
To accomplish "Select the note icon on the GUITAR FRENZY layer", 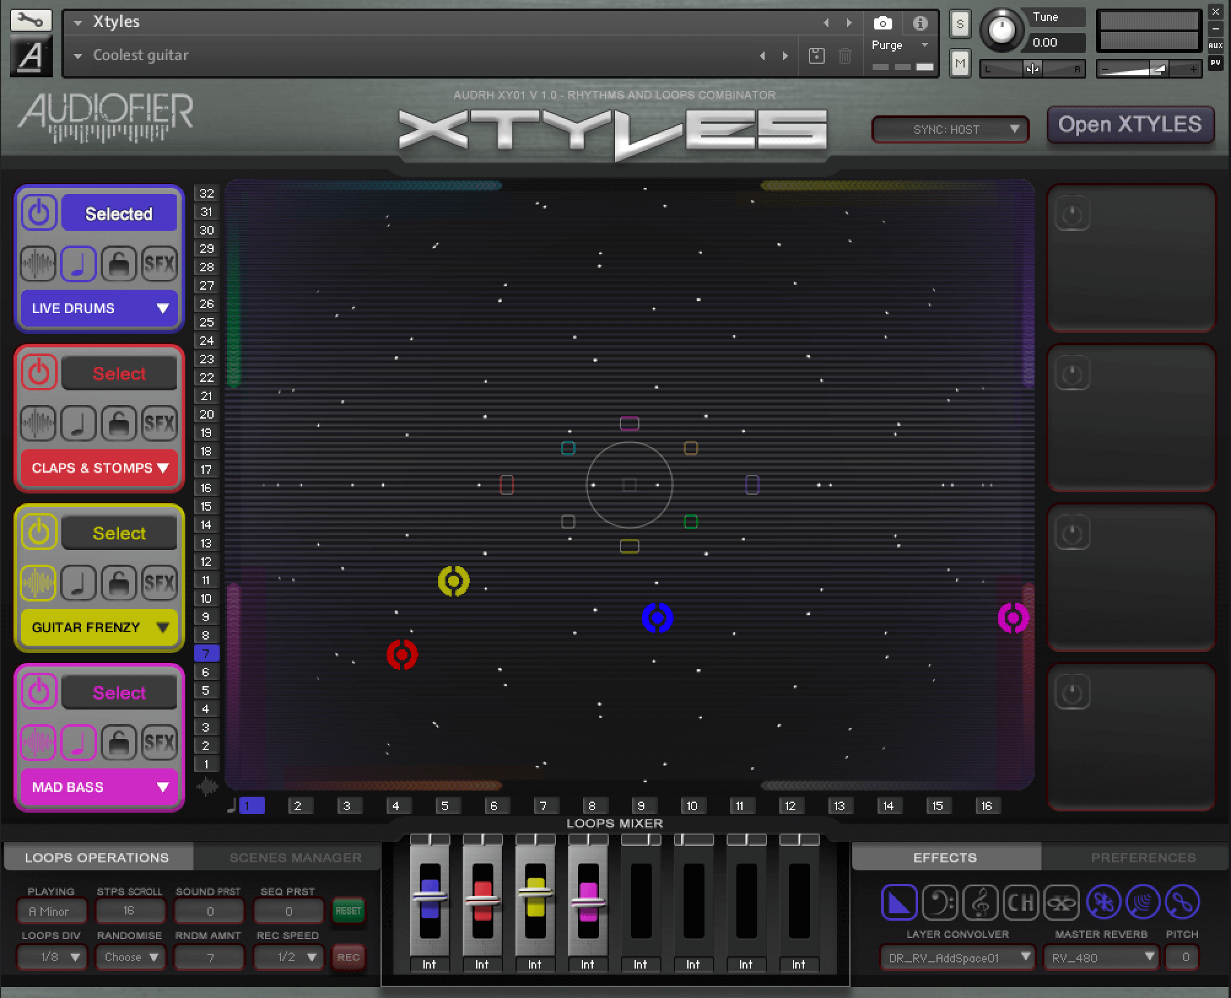I will [79, 583].
